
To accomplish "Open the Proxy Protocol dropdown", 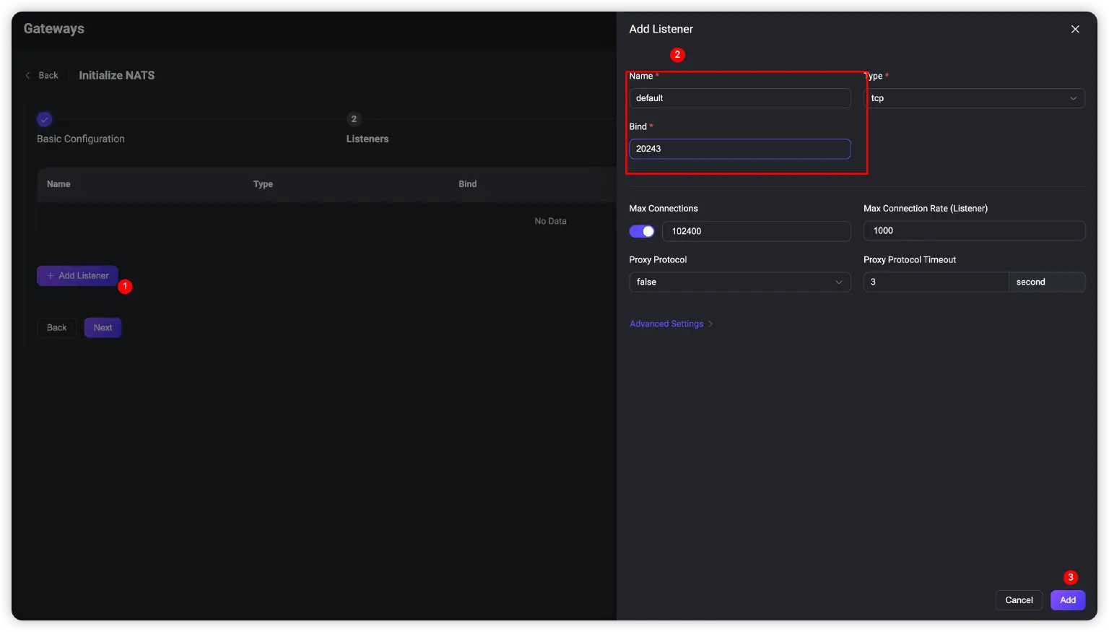I will pyautogui.click(x=739, y=282).
